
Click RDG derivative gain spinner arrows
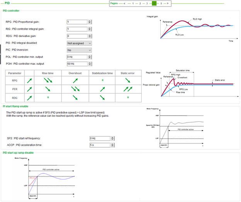click(x=90, y=36)
